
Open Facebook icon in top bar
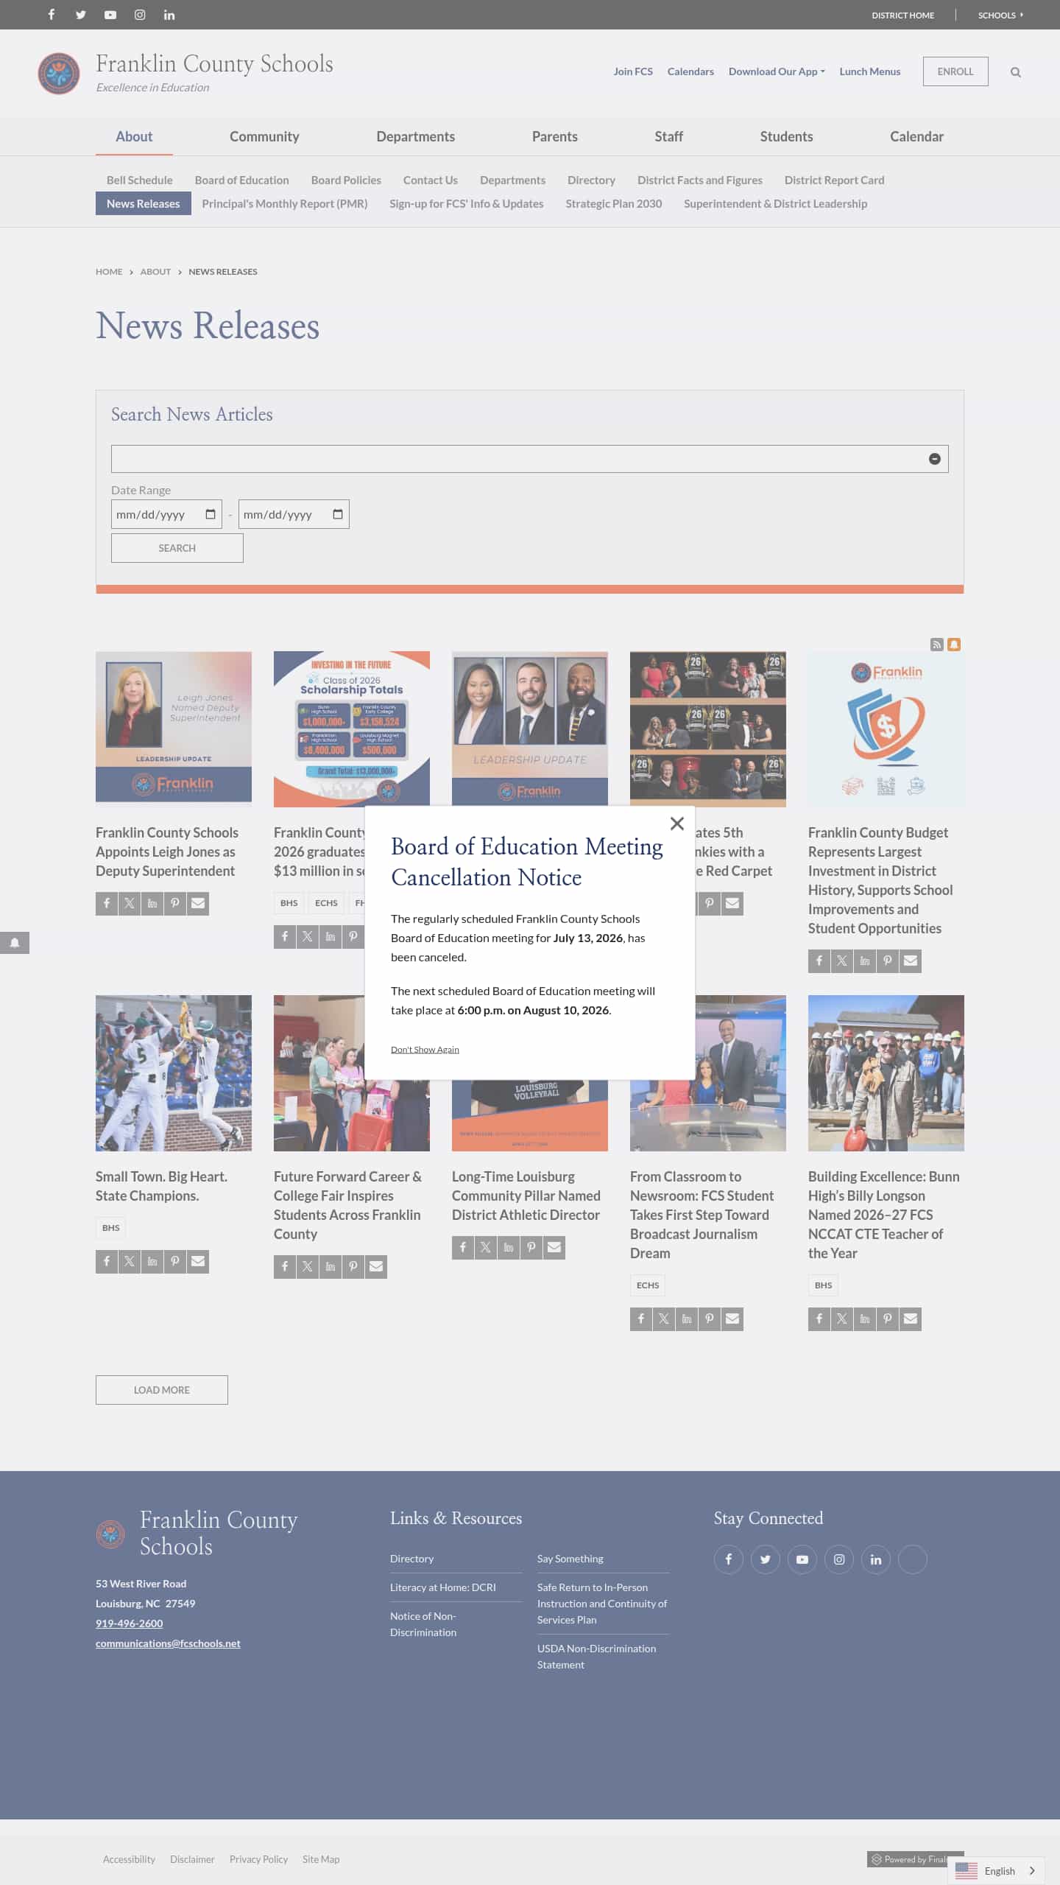click(x=52, y=15)
